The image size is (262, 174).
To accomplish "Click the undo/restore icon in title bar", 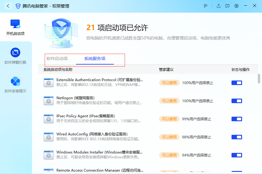I will point(205,6).
